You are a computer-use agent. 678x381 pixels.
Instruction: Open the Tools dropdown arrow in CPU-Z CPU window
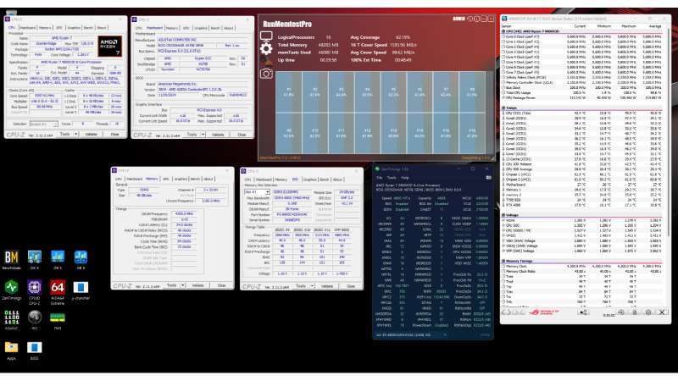(76, 135)
